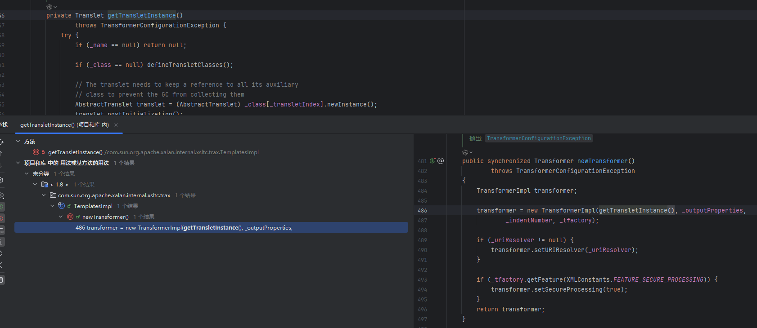Select getTransletInstance() method entry in tree

pos(75,152)
